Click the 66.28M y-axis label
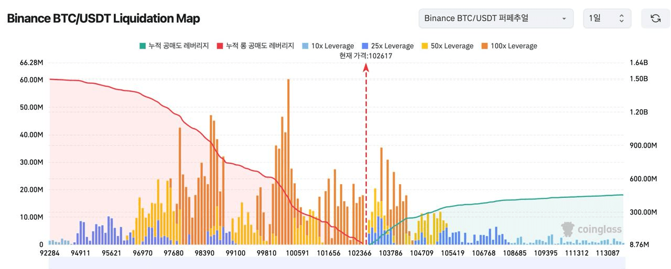 point(31,63)
